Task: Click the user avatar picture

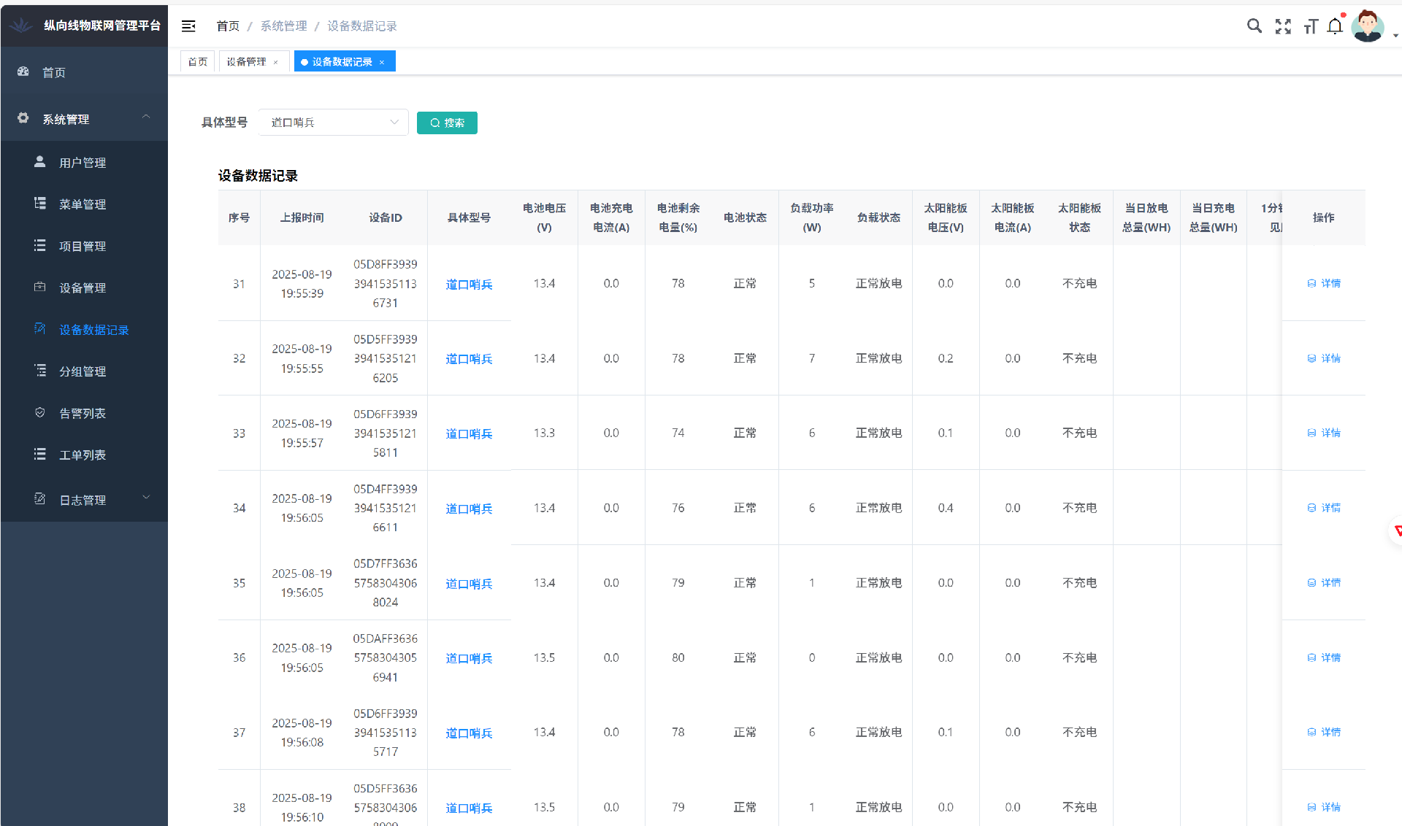Action: point(1367,26)
